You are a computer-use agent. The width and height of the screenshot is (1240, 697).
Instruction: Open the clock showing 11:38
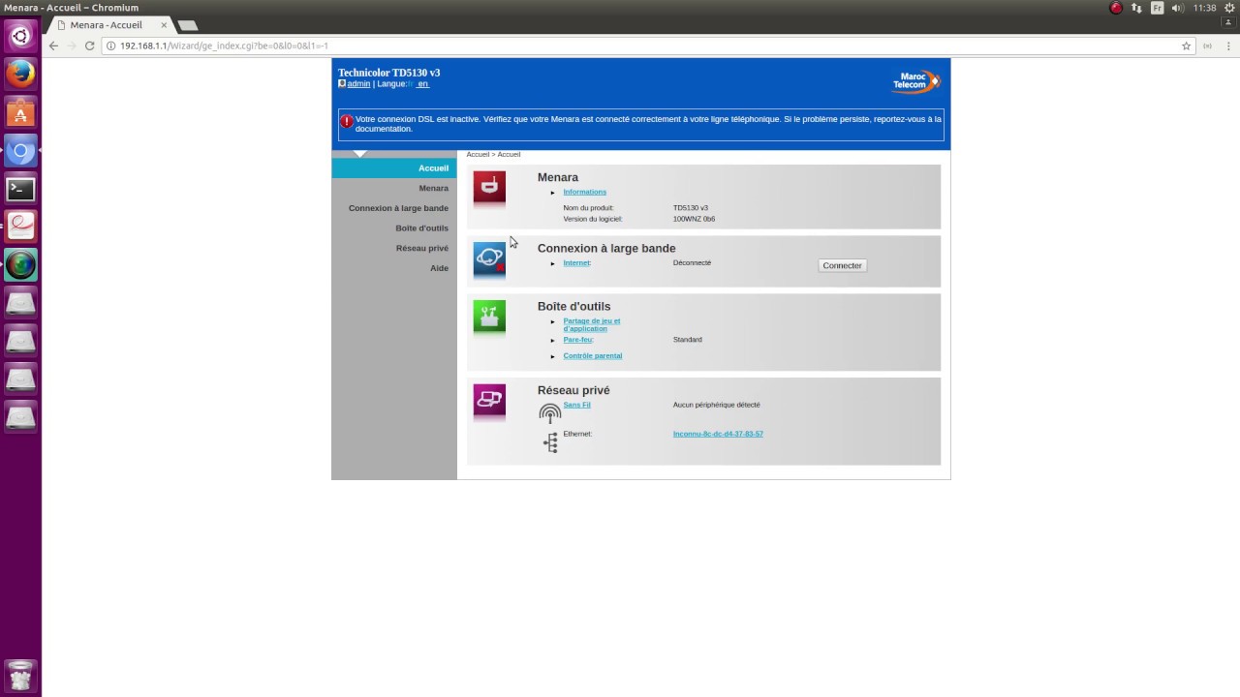(1204, 8)
